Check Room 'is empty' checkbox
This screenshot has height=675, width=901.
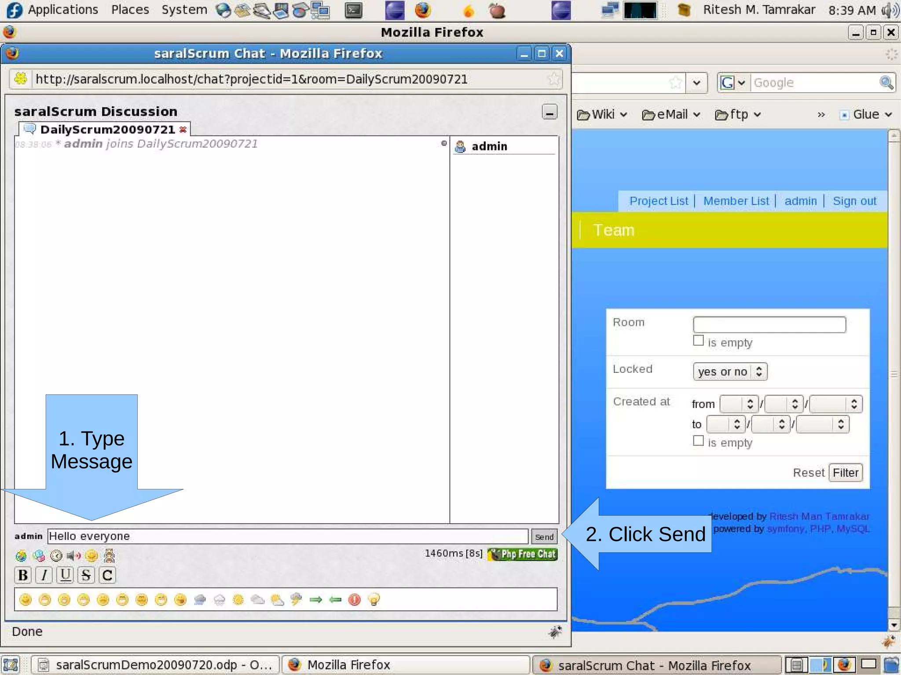pyautogui.click(x=698, y=341)
